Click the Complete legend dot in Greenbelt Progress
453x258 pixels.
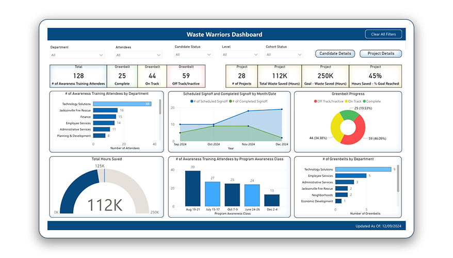(x=365, y=102)
